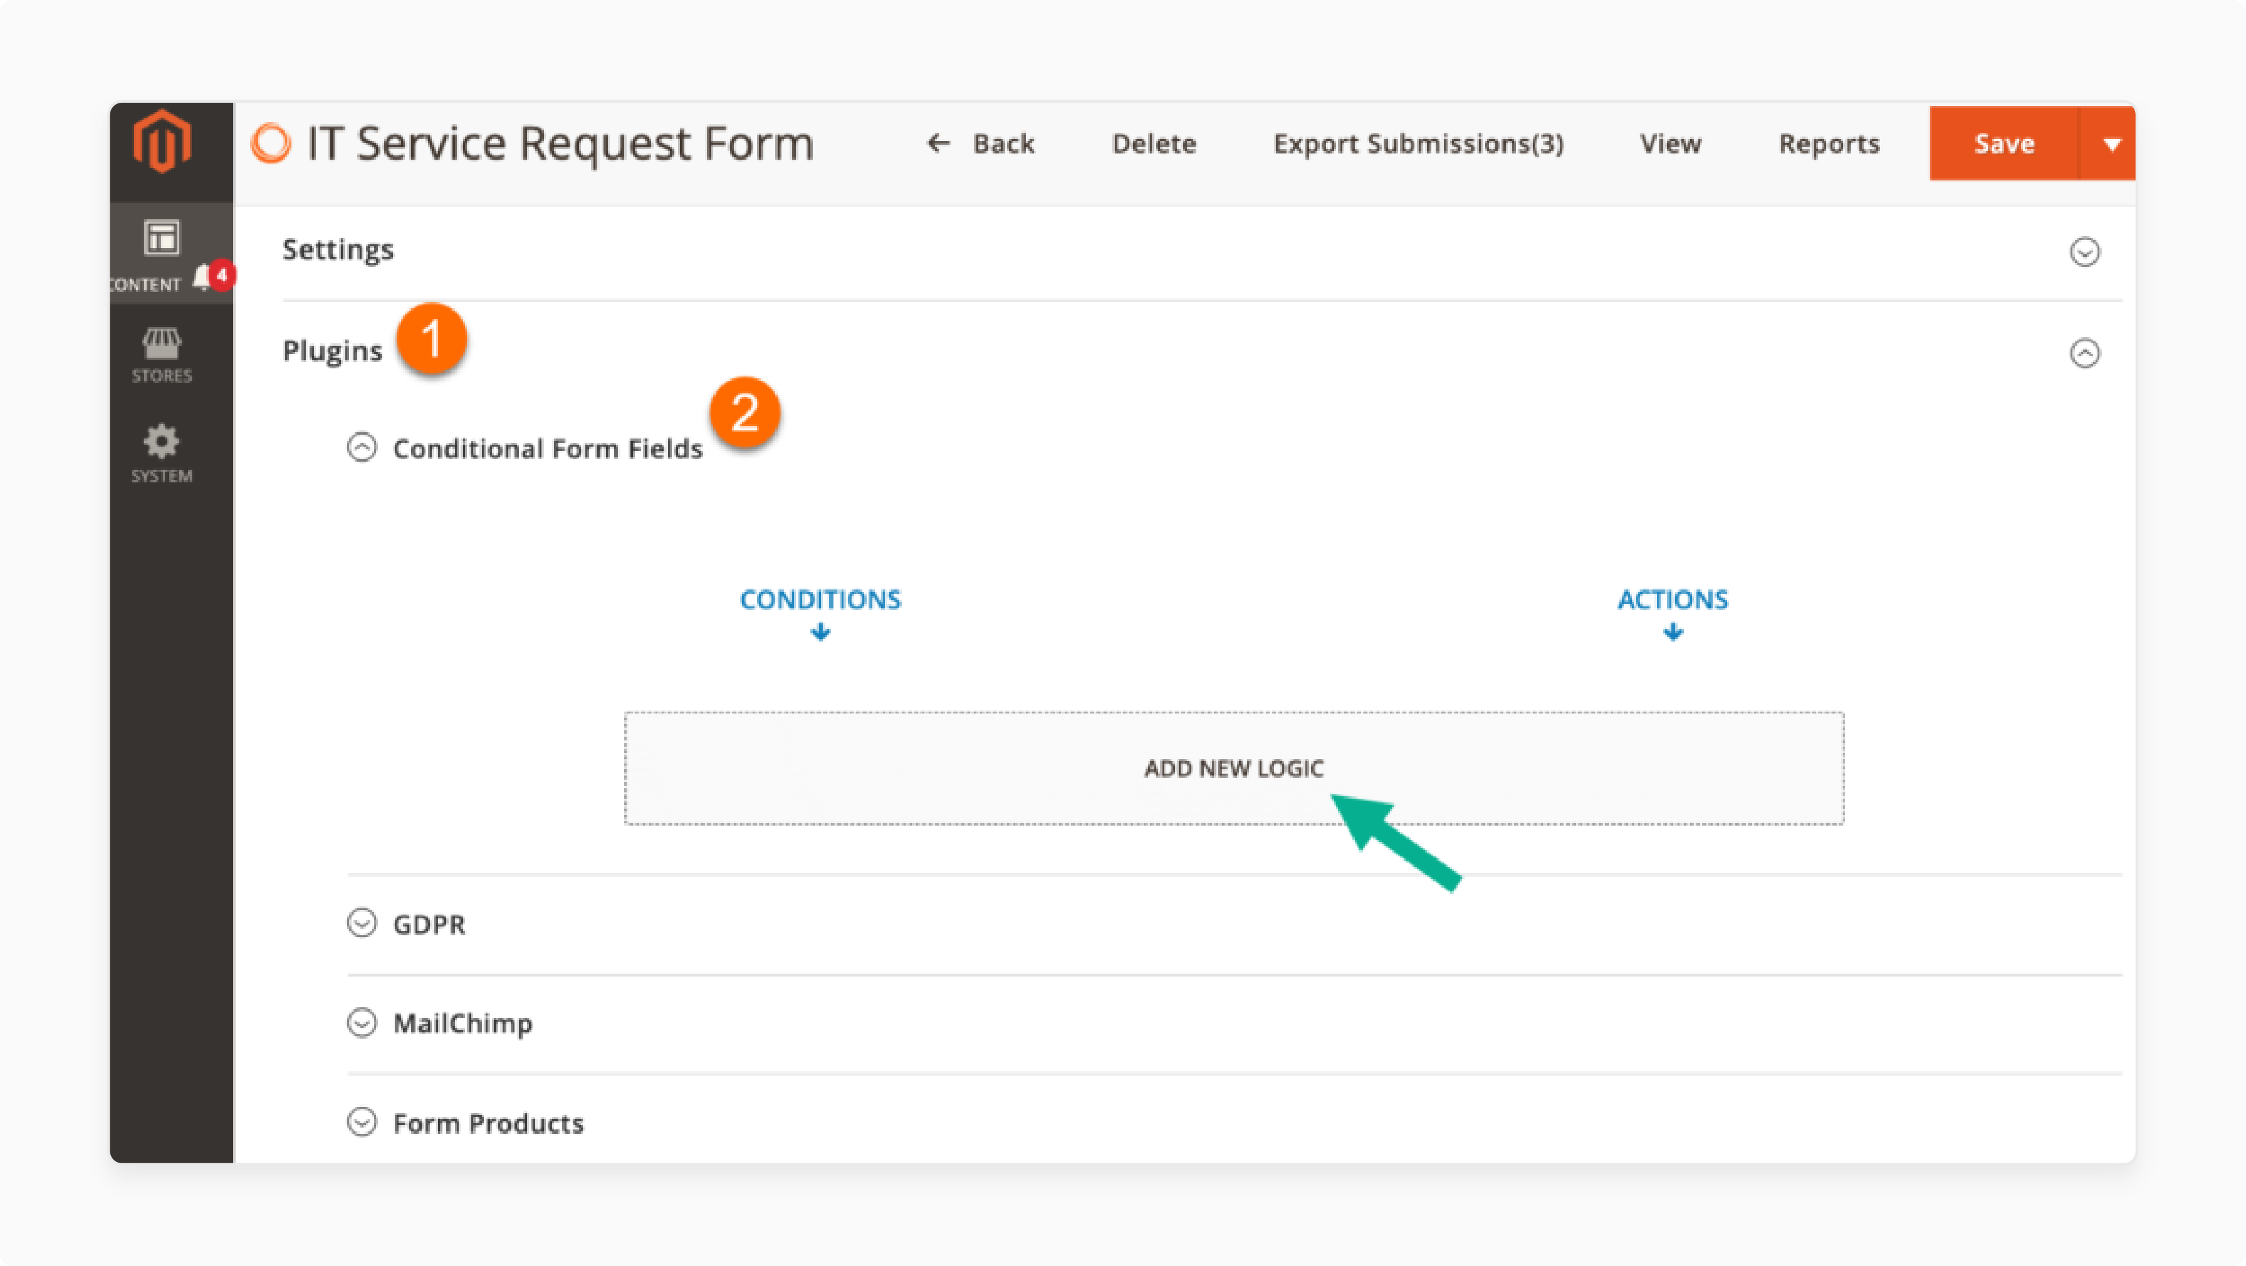This screenshot has width=2246, height=1266.
Task: Click the Plugins section title
Action: [x=332, y=350]
